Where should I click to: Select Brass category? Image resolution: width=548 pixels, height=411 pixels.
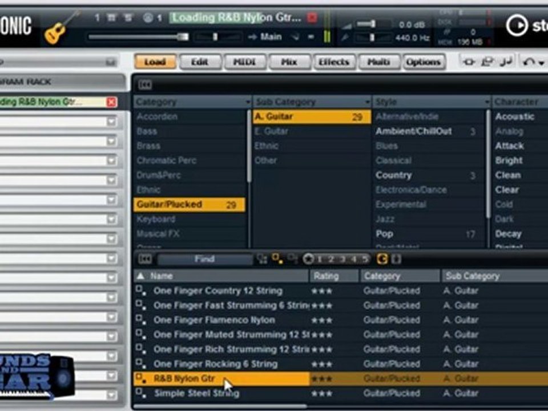tap(190, 146)
